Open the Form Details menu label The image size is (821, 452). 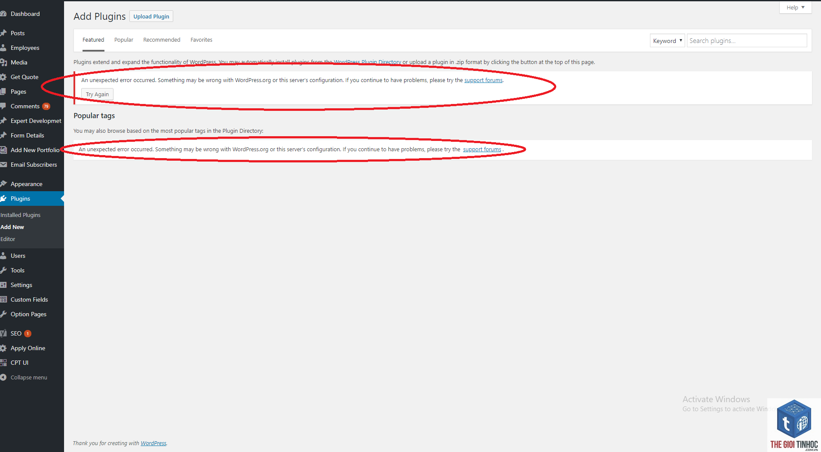pos(28,135)
